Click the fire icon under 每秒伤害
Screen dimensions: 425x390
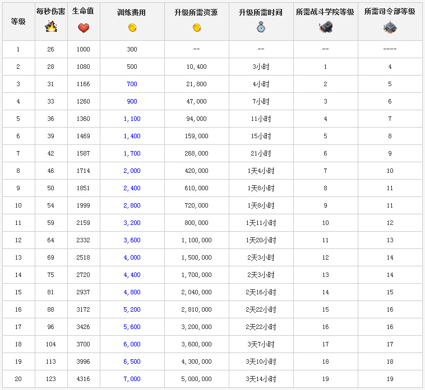(51, 27)
